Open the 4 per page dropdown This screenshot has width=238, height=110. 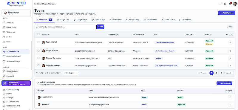(71, 73)
